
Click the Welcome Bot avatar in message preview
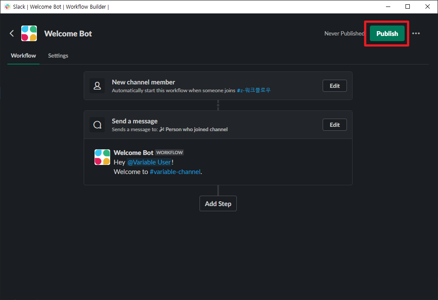point(102,157)
